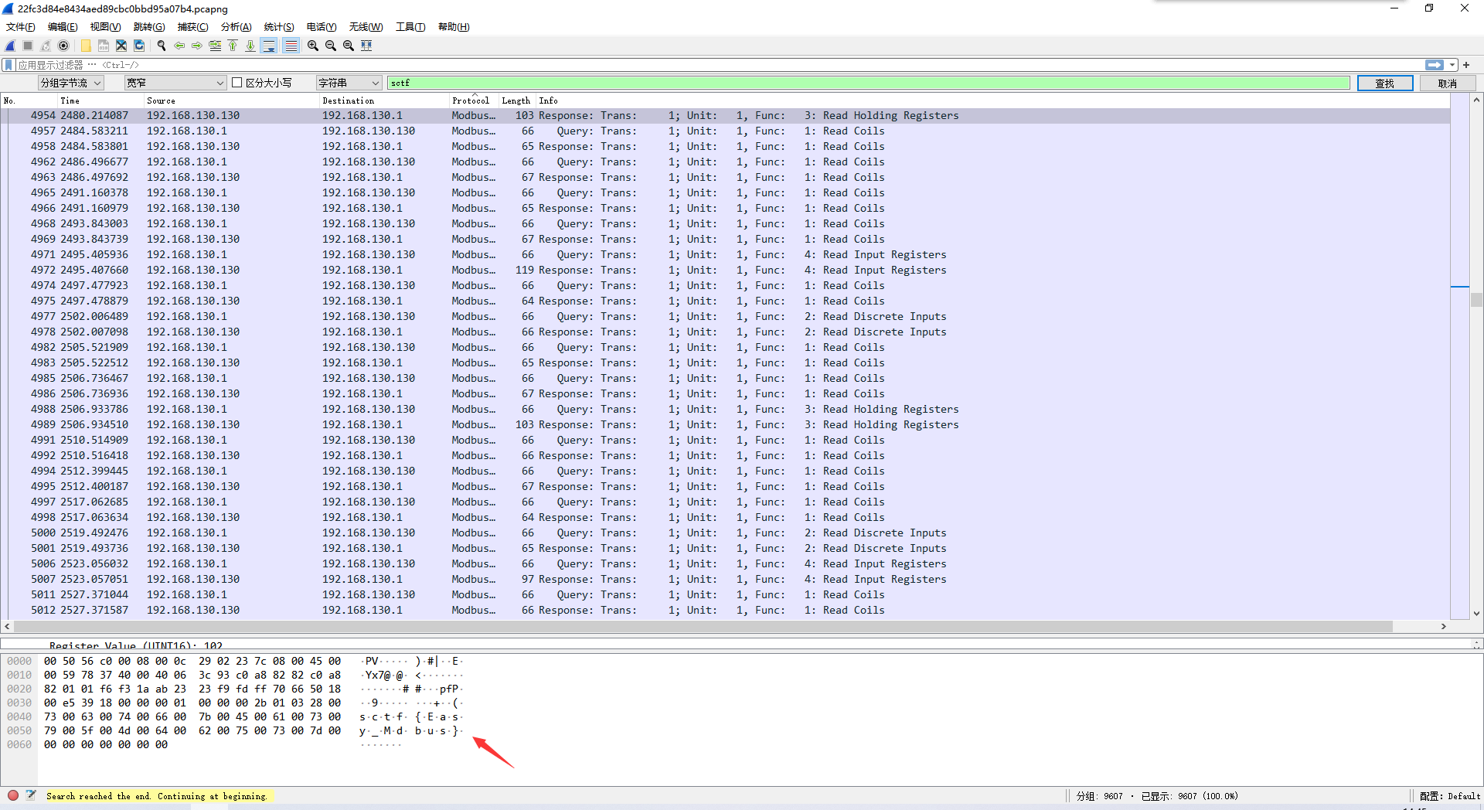The height and width of the screenshot is (810, 1484).
Task: Open the 文件(F) menu
Action: [20, 27]
